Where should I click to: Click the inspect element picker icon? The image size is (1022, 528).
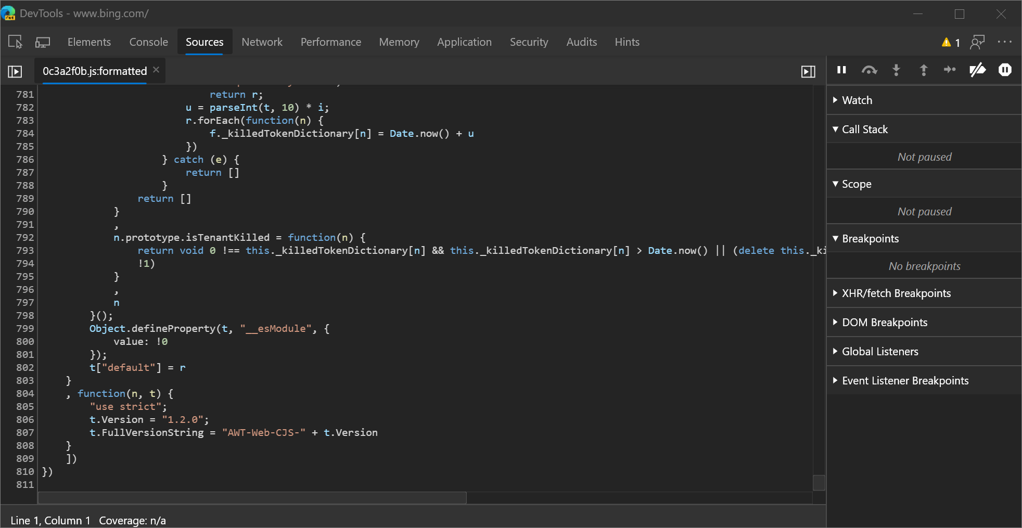pyautogui.click(x=15, y=42)
